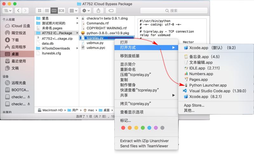
Task: Select checkra1n beta 0.9.1.dmg
Action: (x=107, y=18)
